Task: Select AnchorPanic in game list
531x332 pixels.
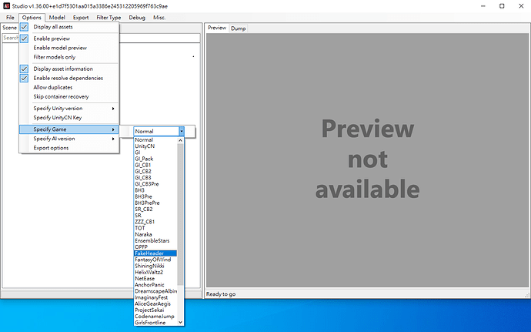Action: [x=155, y=285]
